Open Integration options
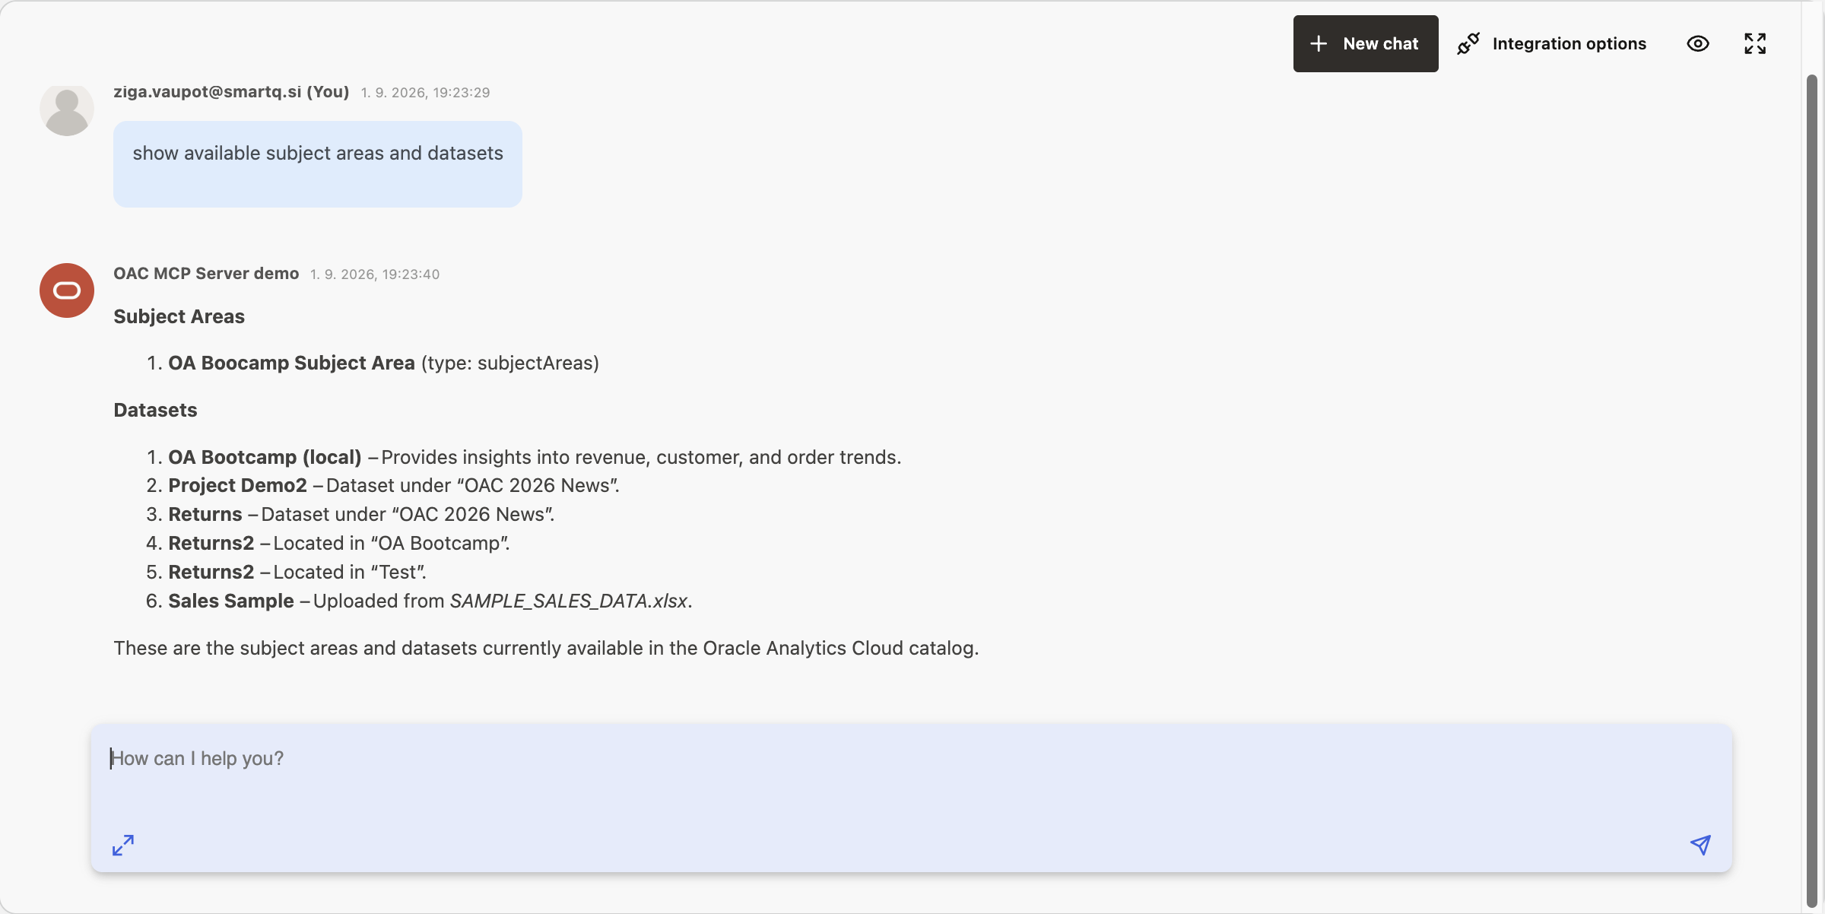 (1551, 43)
